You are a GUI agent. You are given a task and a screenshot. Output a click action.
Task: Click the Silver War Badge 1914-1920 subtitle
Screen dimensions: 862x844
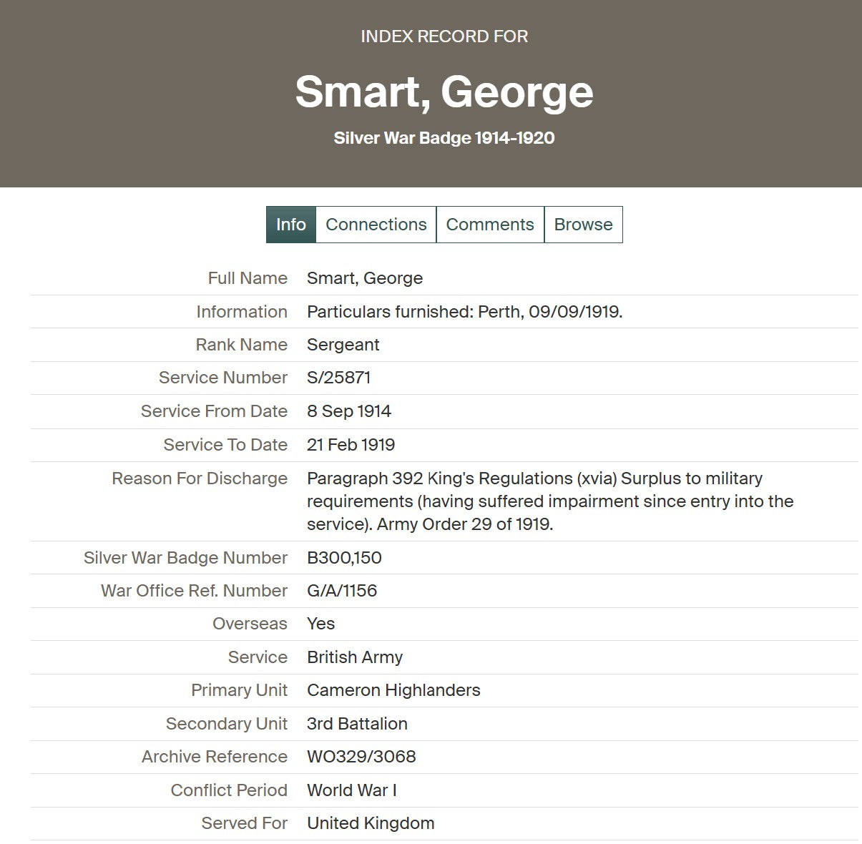[444, 137]
